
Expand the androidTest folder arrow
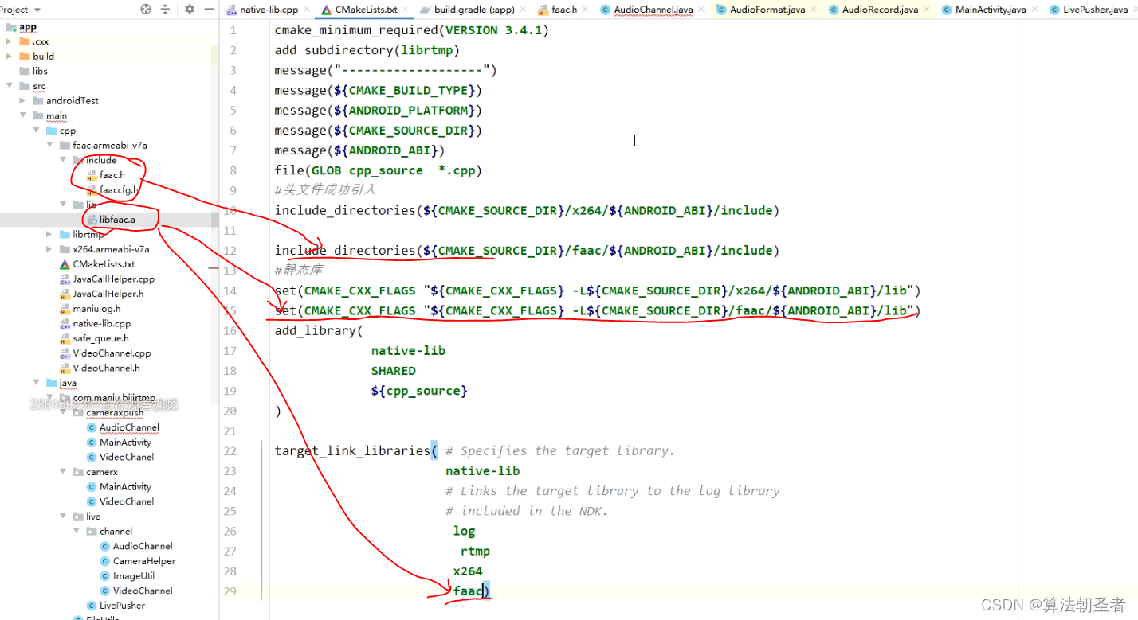point(22,100)
